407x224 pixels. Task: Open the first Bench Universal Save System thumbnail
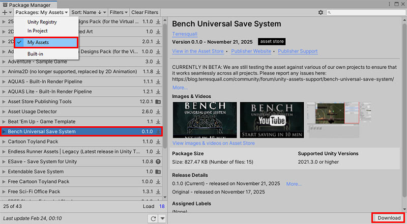(x=205, y=120)
